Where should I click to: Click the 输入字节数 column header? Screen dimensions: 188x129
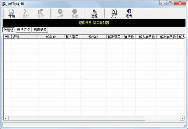[x=146, y=37]
